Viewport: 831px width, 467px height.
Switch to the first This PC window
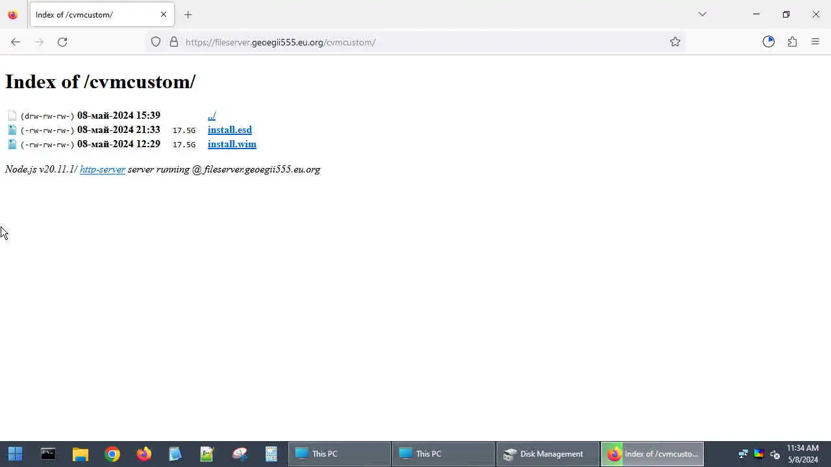[340, 454]
